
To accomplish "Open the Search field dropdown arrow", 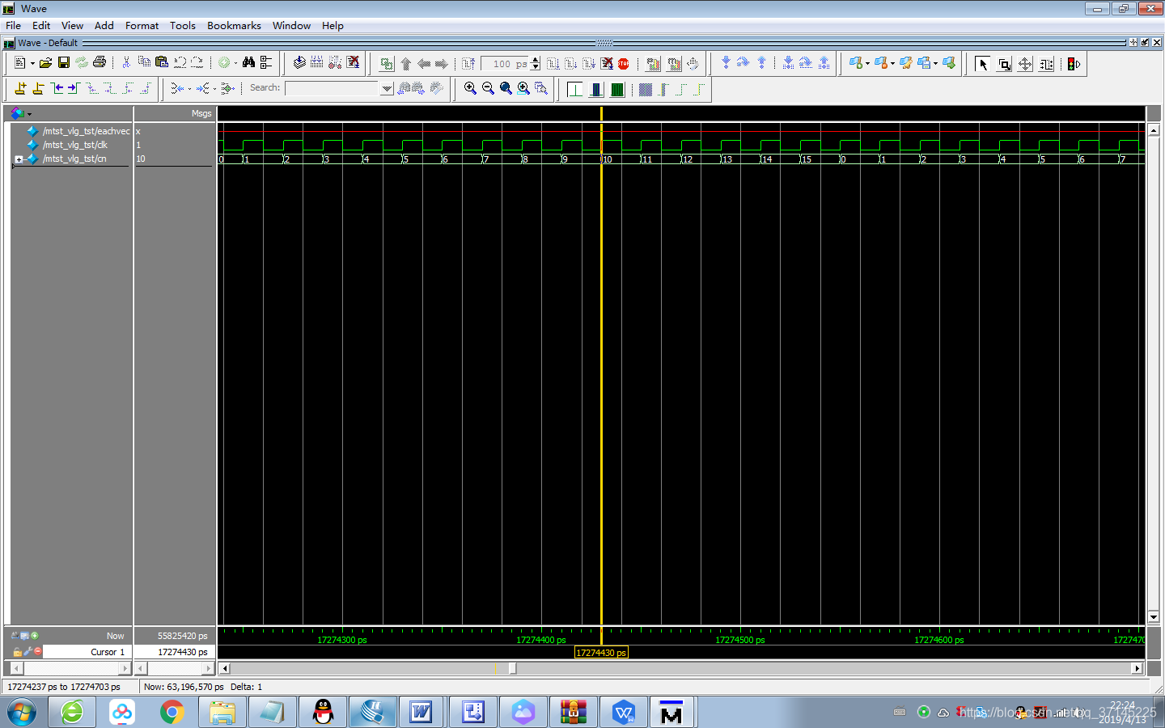I will (x=387, y=88).
